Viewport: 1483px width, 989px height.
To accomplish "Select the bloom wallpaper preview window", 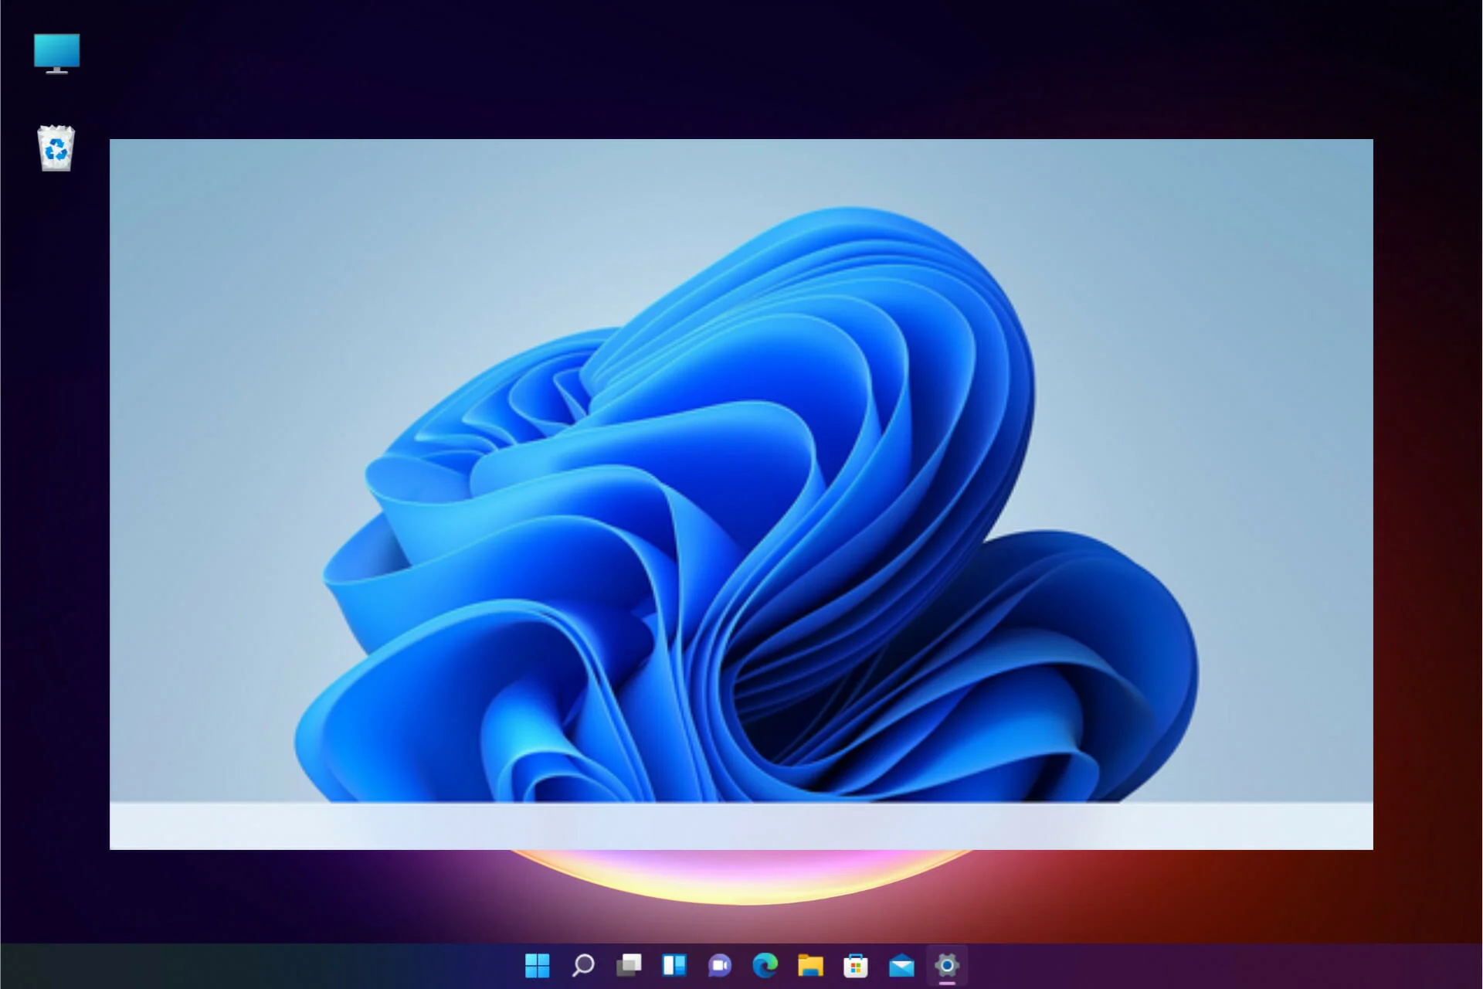I will pos(741,464).
